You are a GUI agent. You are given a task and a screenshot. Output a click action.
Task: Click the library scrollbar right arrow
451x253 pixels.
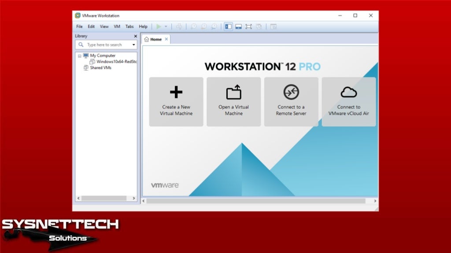click(x=134, y=198)
